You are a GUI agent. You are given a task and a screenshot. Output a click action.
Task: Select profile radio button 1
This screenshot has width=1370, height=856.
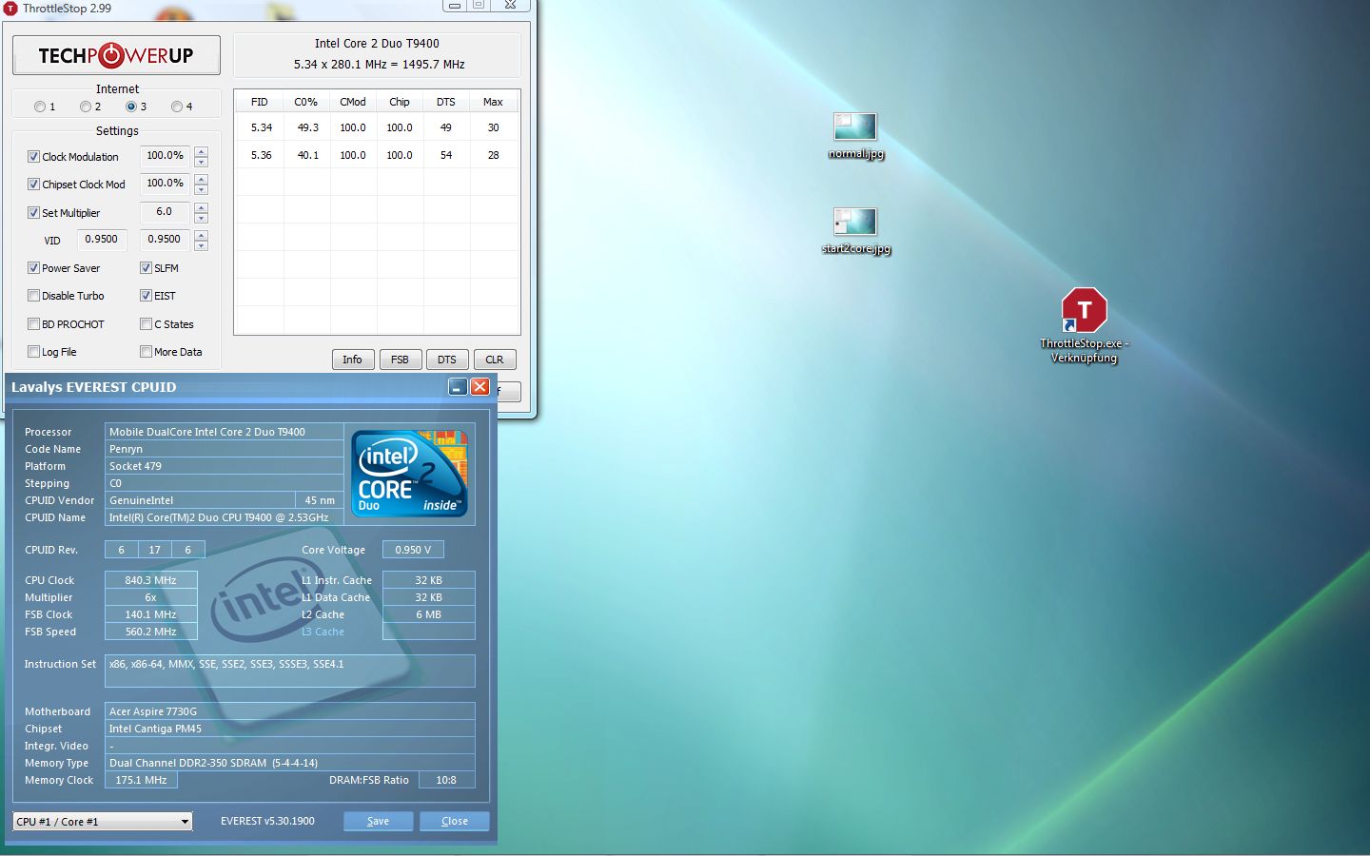click(40, 107)
